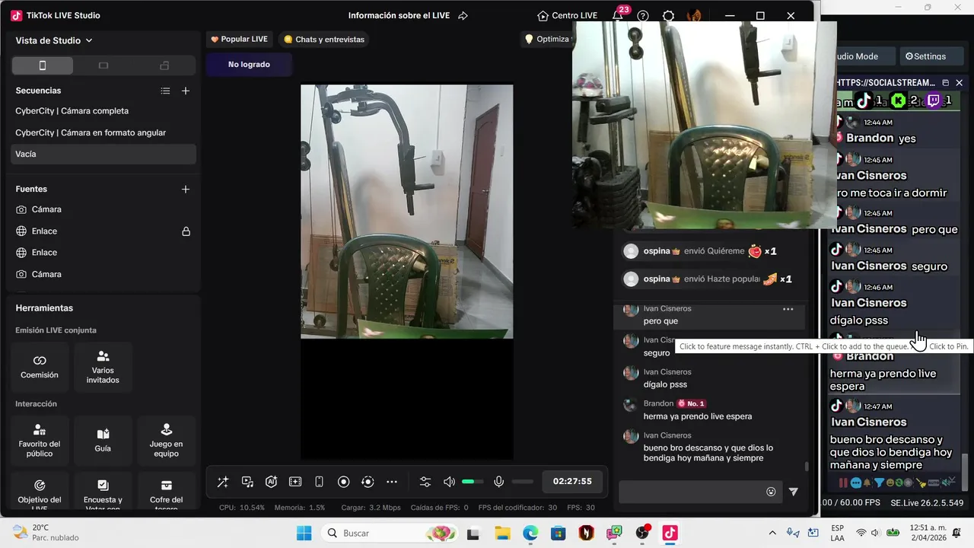Click the taskbar Buscar search box
The height and width of the screenshot is (548, 974).
click(x=389, y=533)
